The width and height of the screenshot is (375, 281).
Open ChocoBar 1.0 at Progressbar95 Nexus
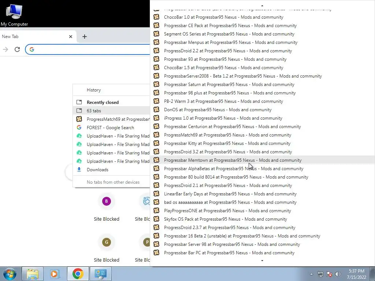[x=262, y=17]
